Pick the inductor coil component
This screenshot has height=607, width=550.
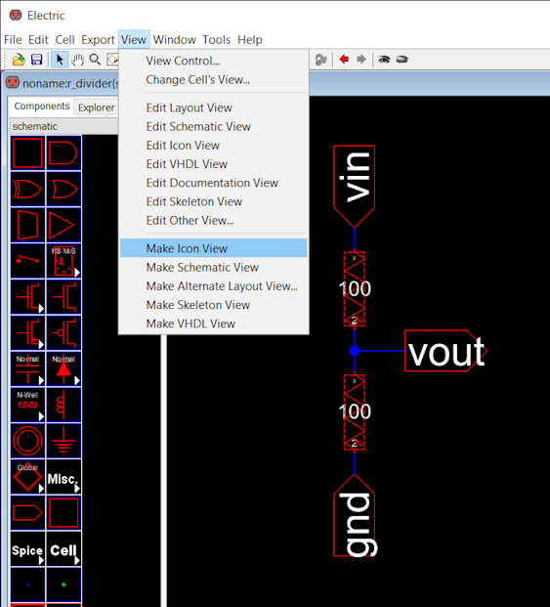pos(63,405)
